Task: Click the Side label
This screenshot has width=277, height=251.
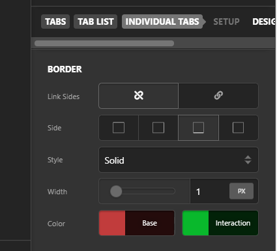Action: point(54,128)
